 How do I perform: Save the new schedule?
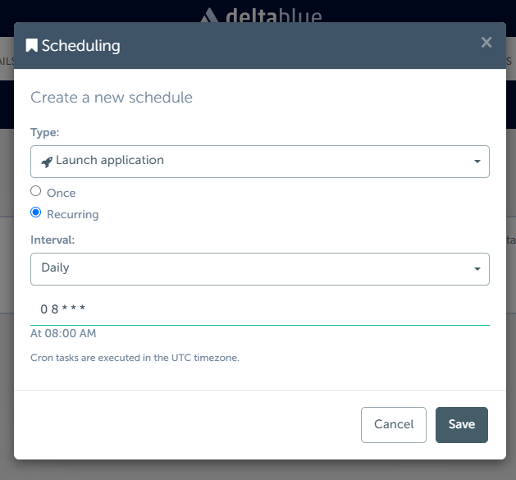(x=461, y=424)
